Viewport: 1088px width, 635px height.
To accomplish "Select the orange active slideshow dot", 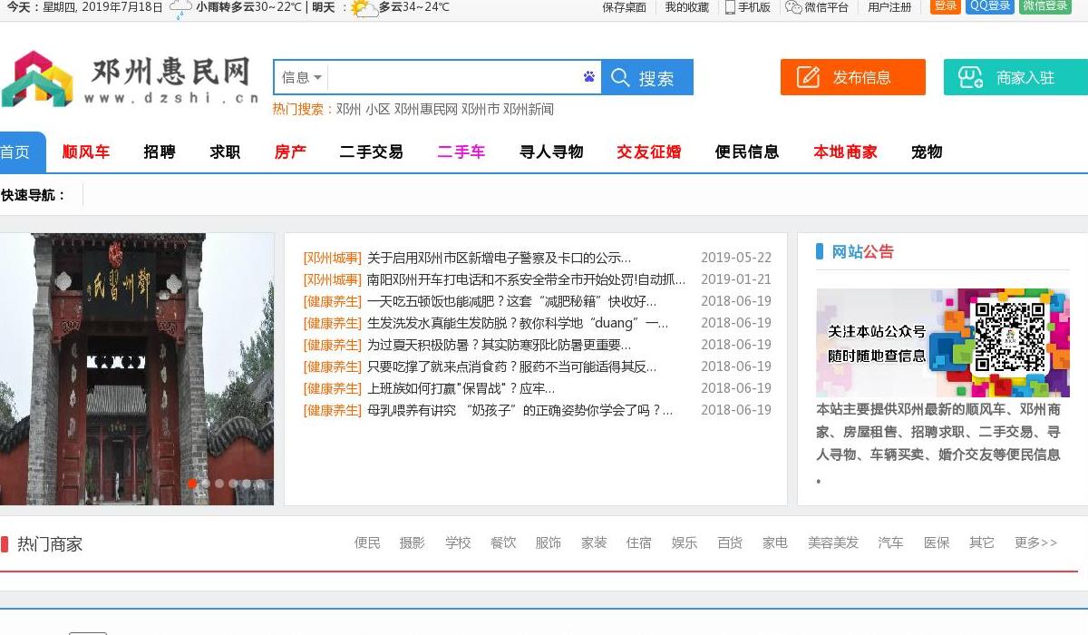I will (x=192, y=484).
